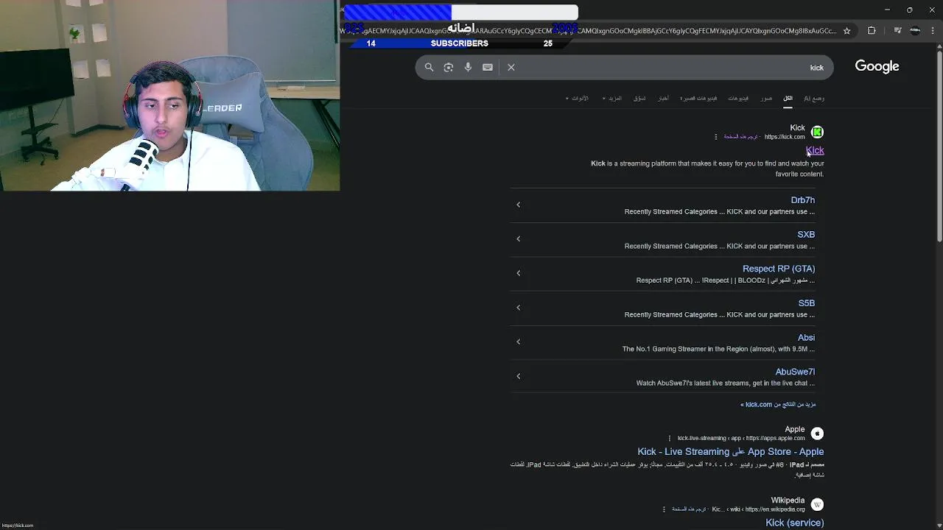Click the Google logo
943x530 pixels.
click(877, 66)
